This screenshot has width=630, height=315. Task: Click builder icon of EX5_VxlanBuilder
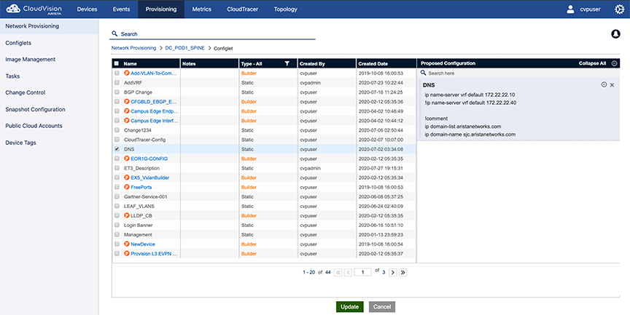[127, 178]
